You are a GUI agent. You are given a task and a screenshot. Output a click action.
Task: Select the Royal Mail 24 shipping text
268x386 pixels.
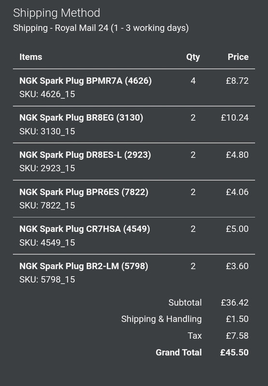click(x=101, y=28)
